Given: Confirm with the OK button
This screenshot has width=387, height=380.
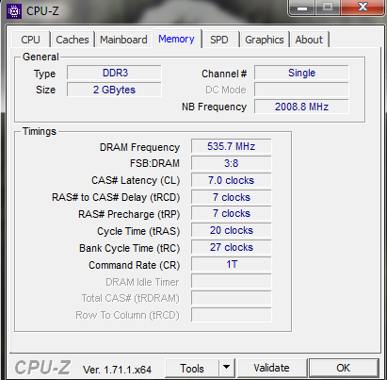Looking at the screenshot, I should (x=344, y=368).
